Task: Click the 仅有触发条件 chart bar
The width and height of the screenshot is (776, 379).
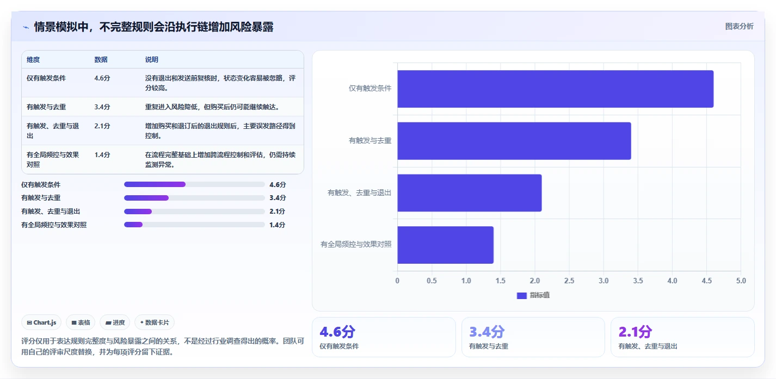Action: pos(555,89)
